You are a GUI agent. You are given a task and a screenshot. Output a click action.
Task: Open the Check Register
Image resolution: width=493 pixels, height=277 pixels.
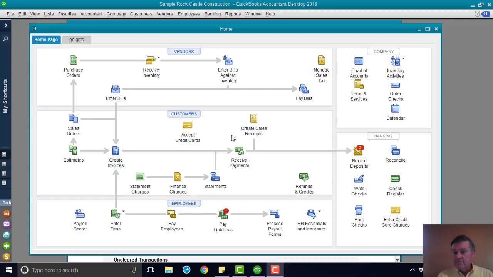[395, 179]
